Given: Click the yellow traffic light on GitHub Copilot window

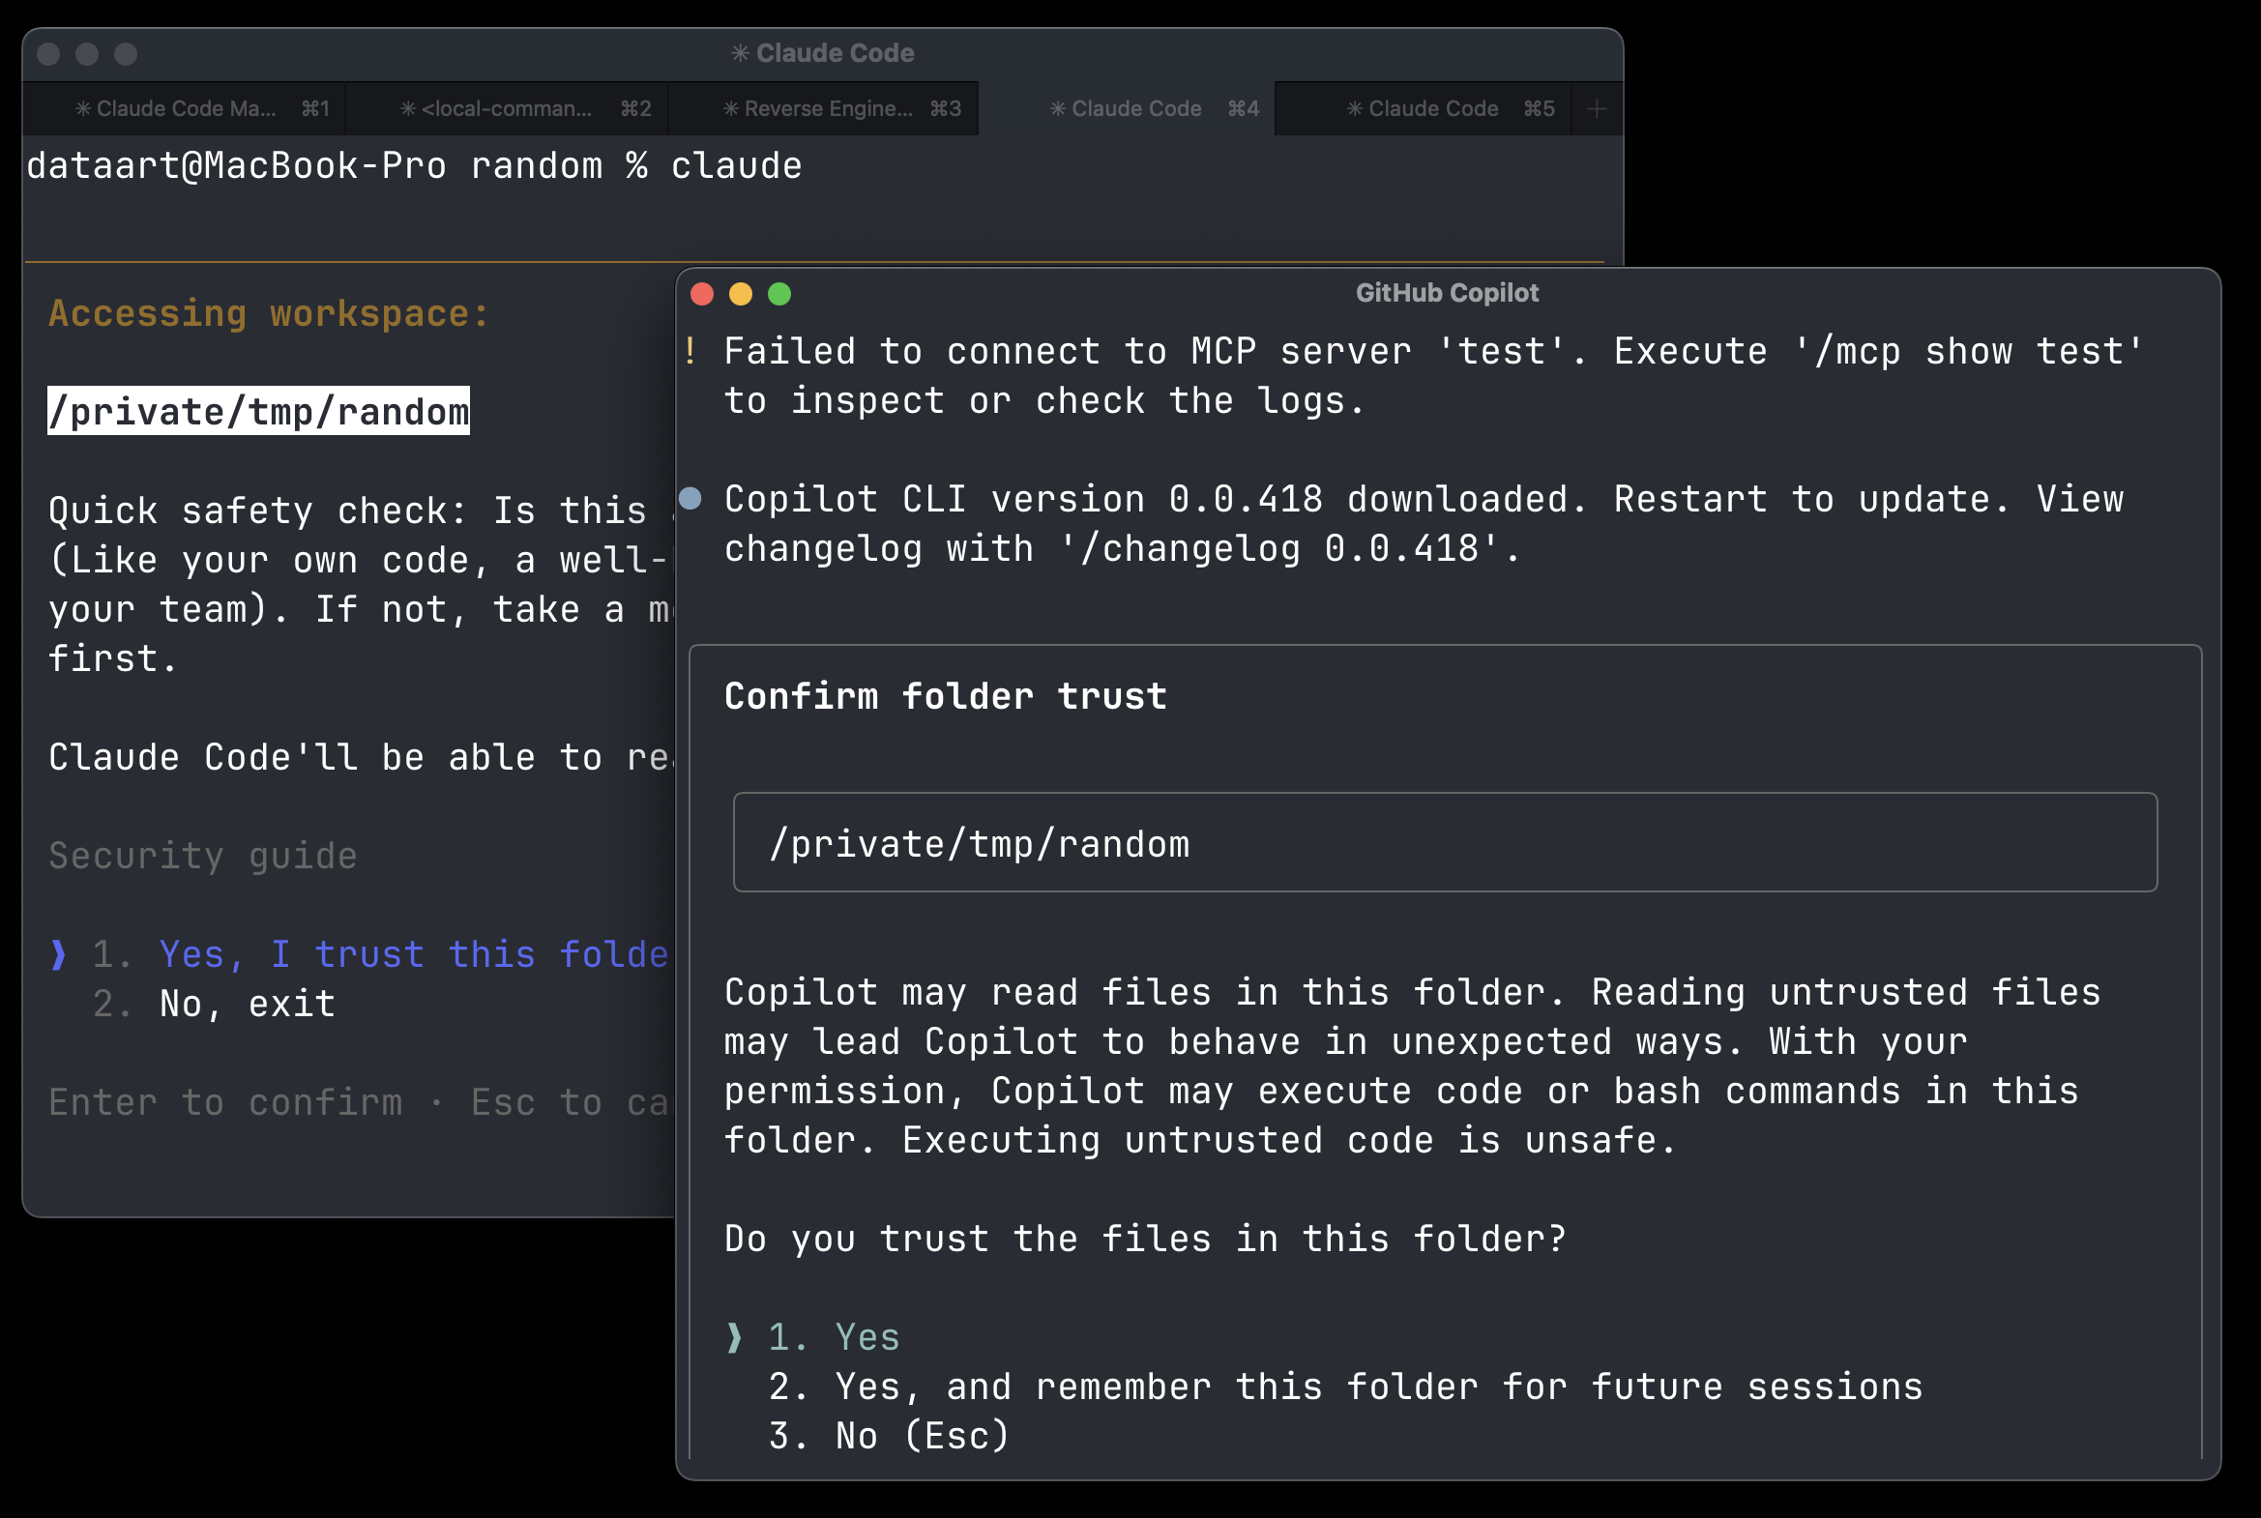Looking at the screenshot, I should point(741,293).
